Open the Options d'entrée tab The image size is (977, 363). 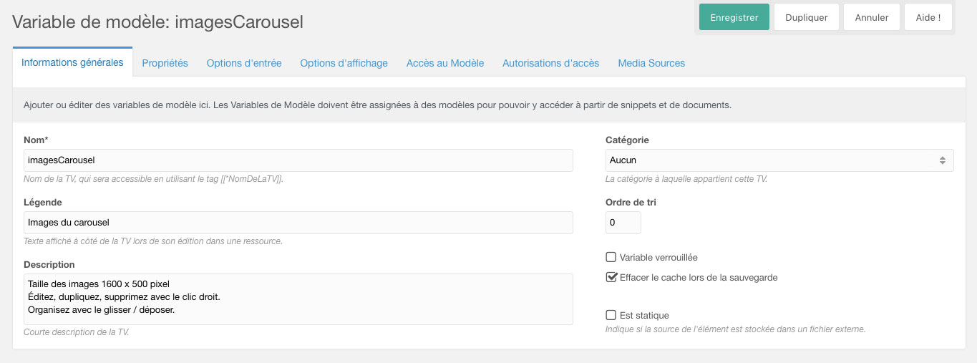coord(244,63)
